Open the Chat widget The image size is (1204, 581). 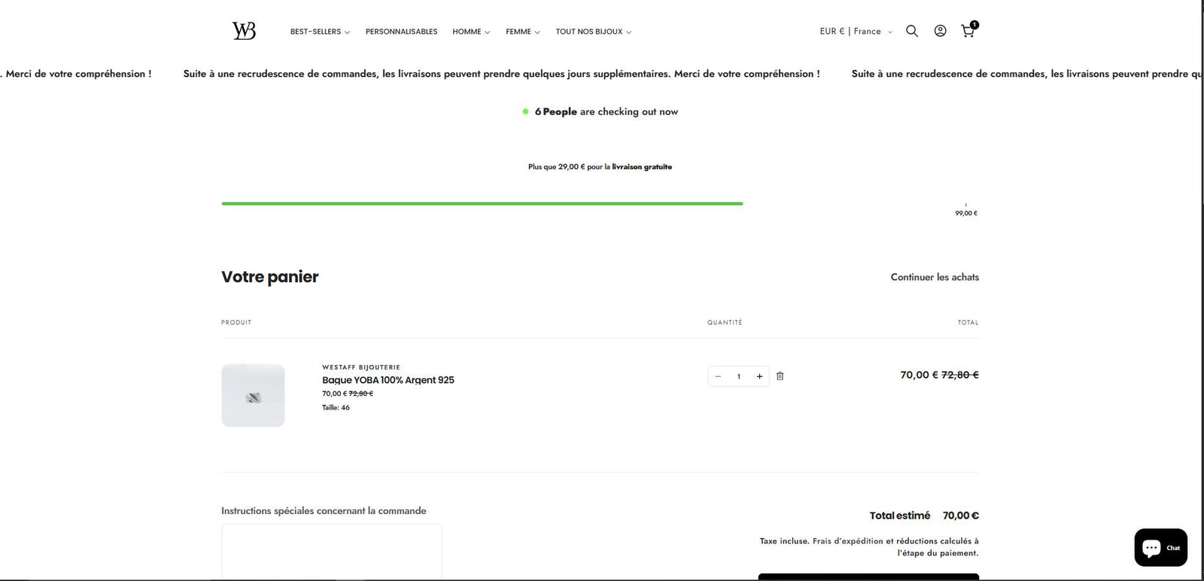[1160, 547]
